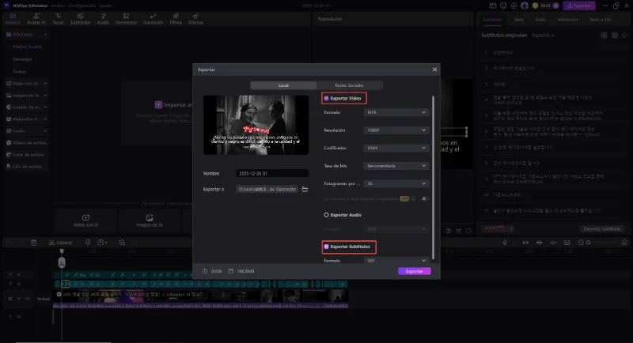Click the marker icon in timeline toolbar

pyautogui.click(x=88, y=243)
